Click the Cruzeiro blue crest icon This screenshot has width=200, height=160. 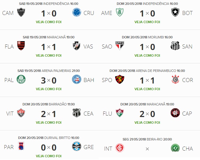point(77,12)
